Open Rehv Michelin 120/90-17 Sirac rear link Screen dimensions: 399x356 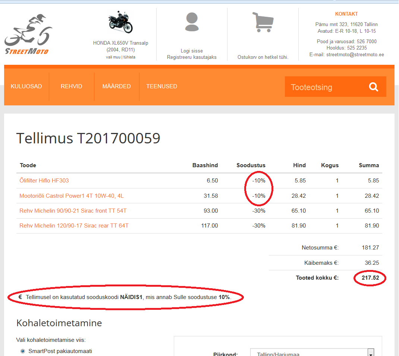(x=74, y=226)
